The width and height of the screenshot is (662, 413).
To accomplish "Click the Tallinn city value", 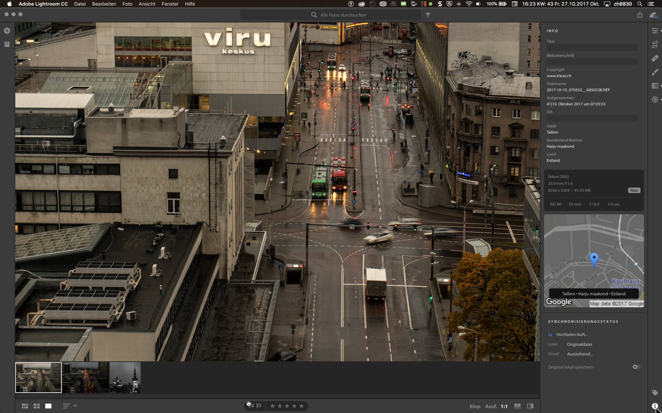I will [552, 132].
